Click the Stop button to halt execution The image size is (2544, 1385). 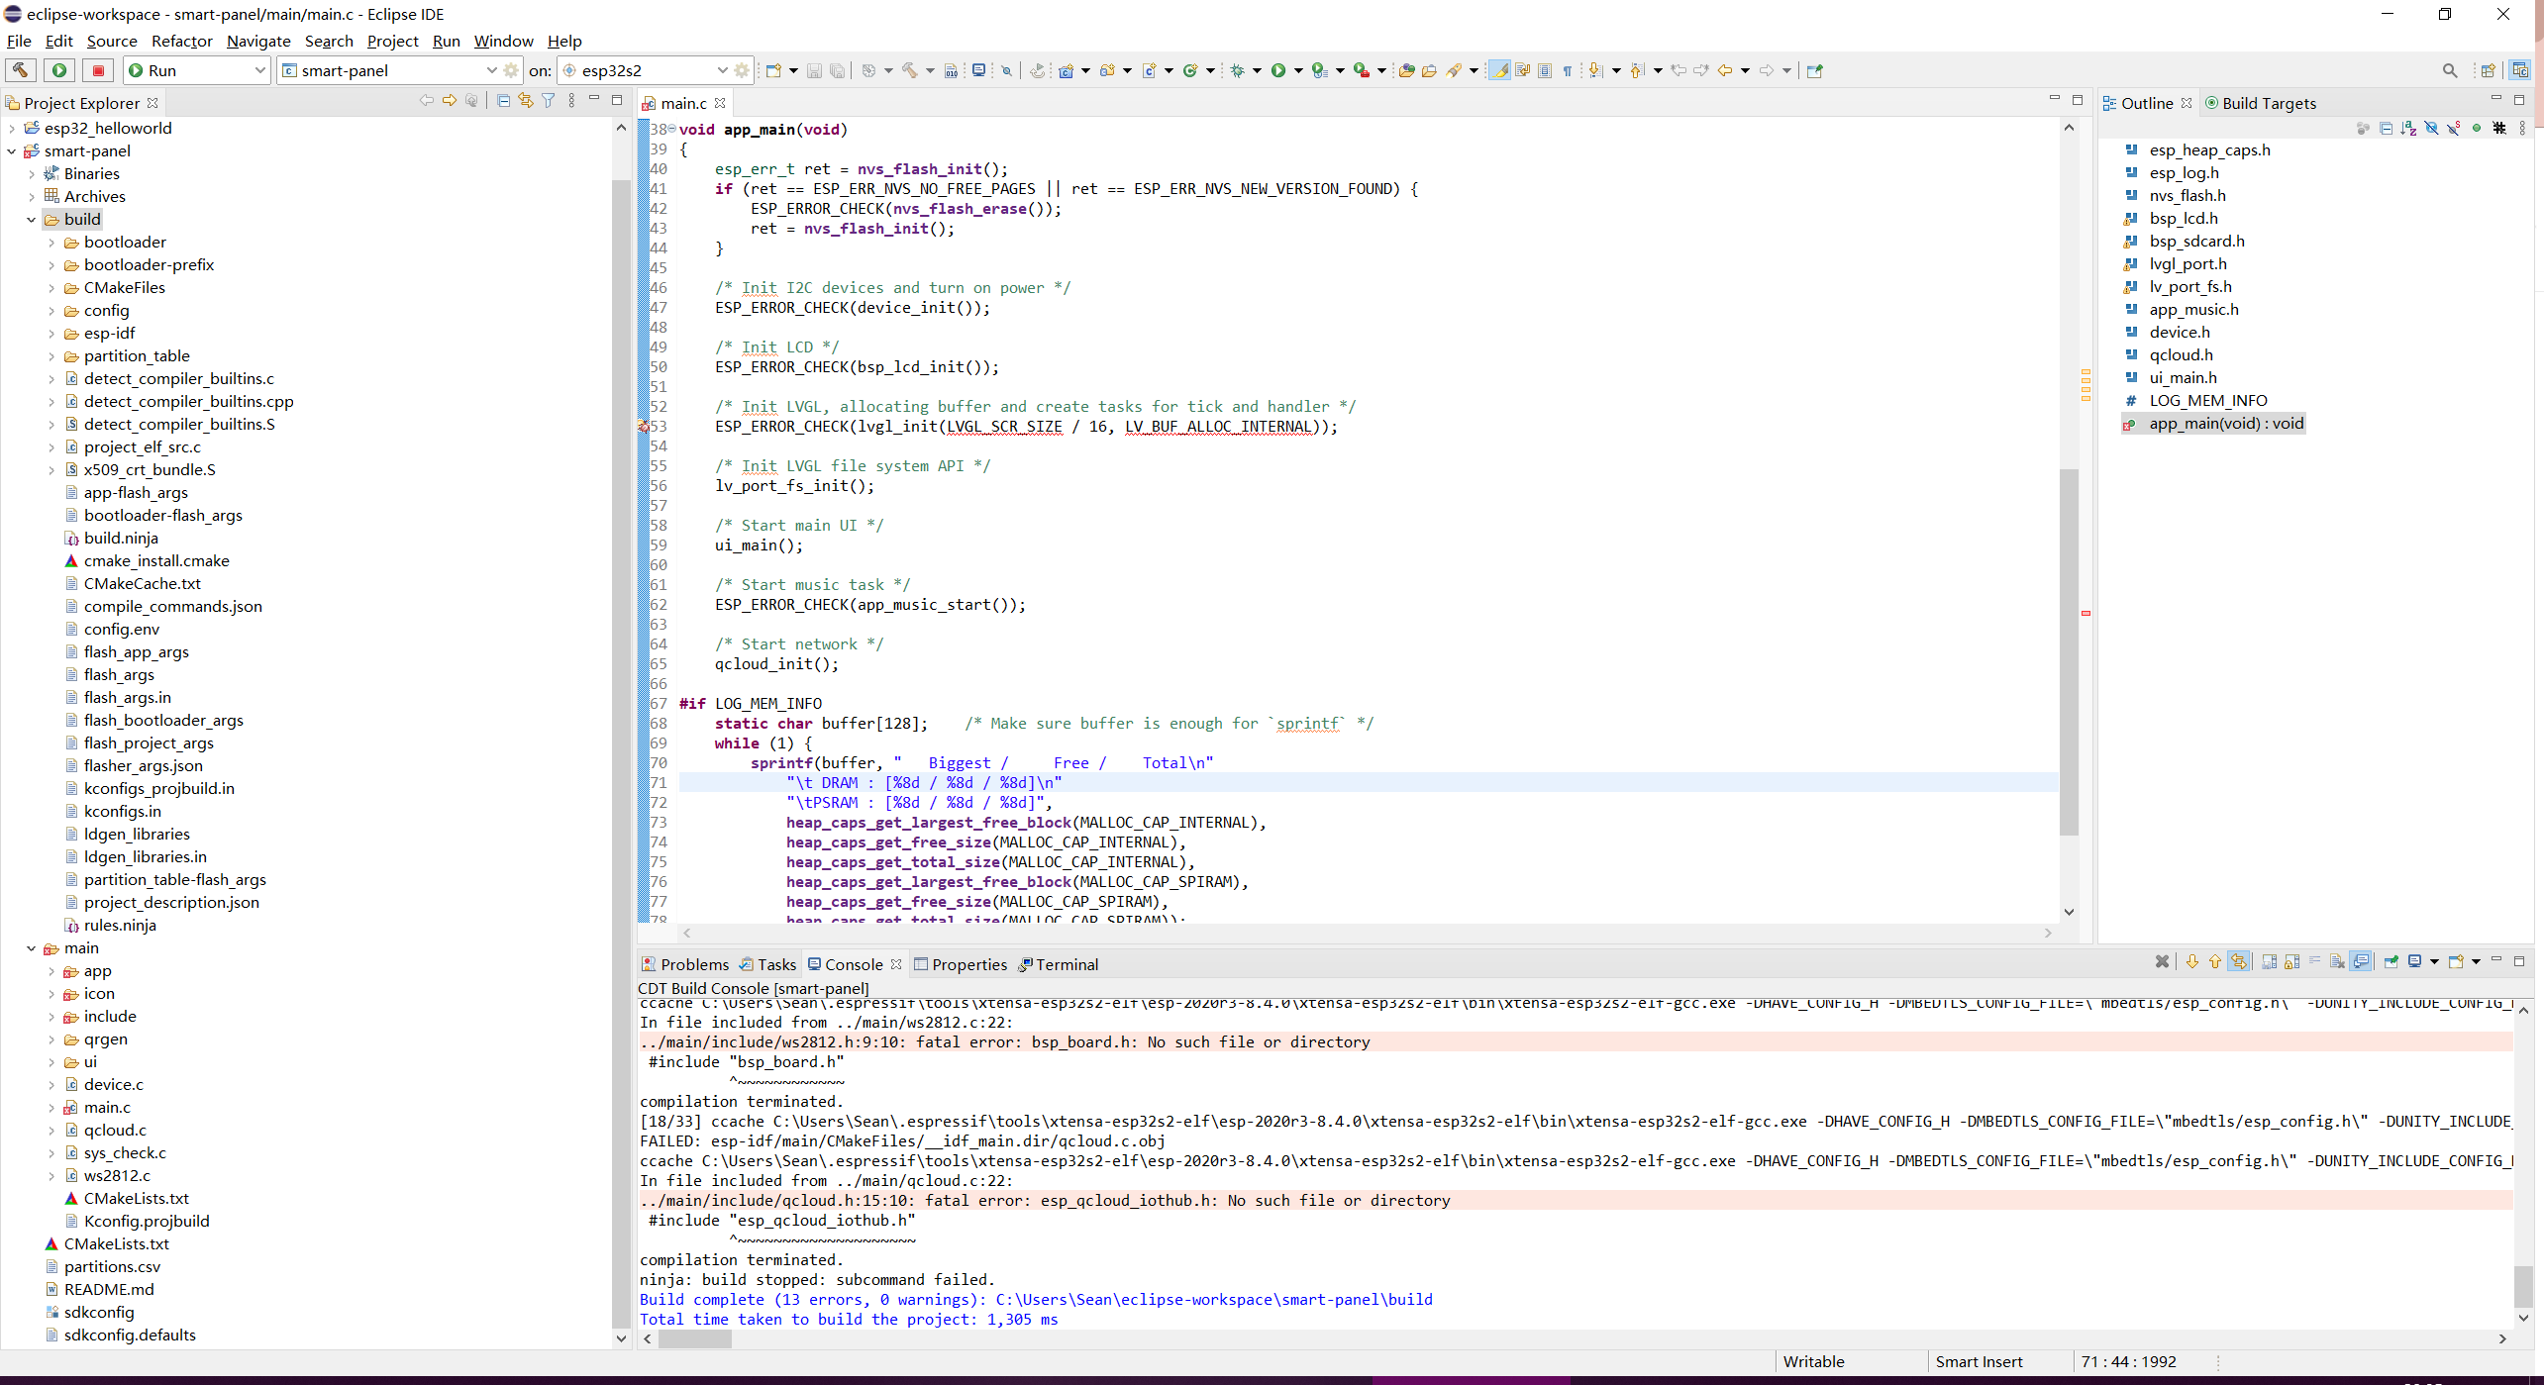99,70
